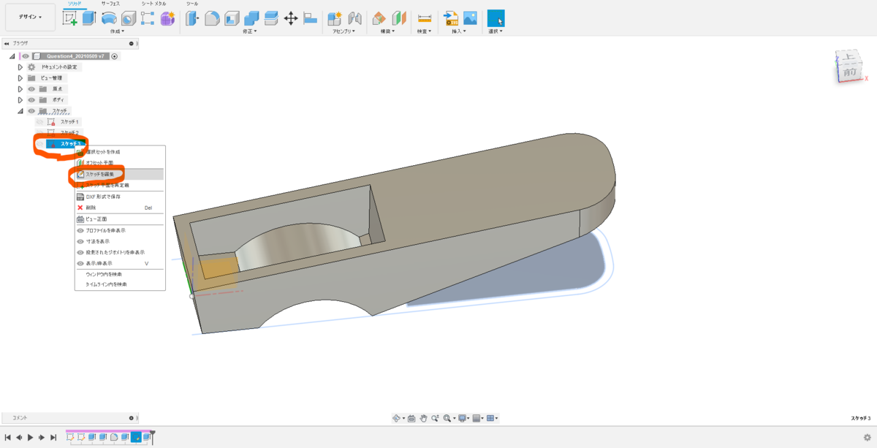
Task: Click the Look At camera icon
Action: pyautogui.click(x=411, y=418)
